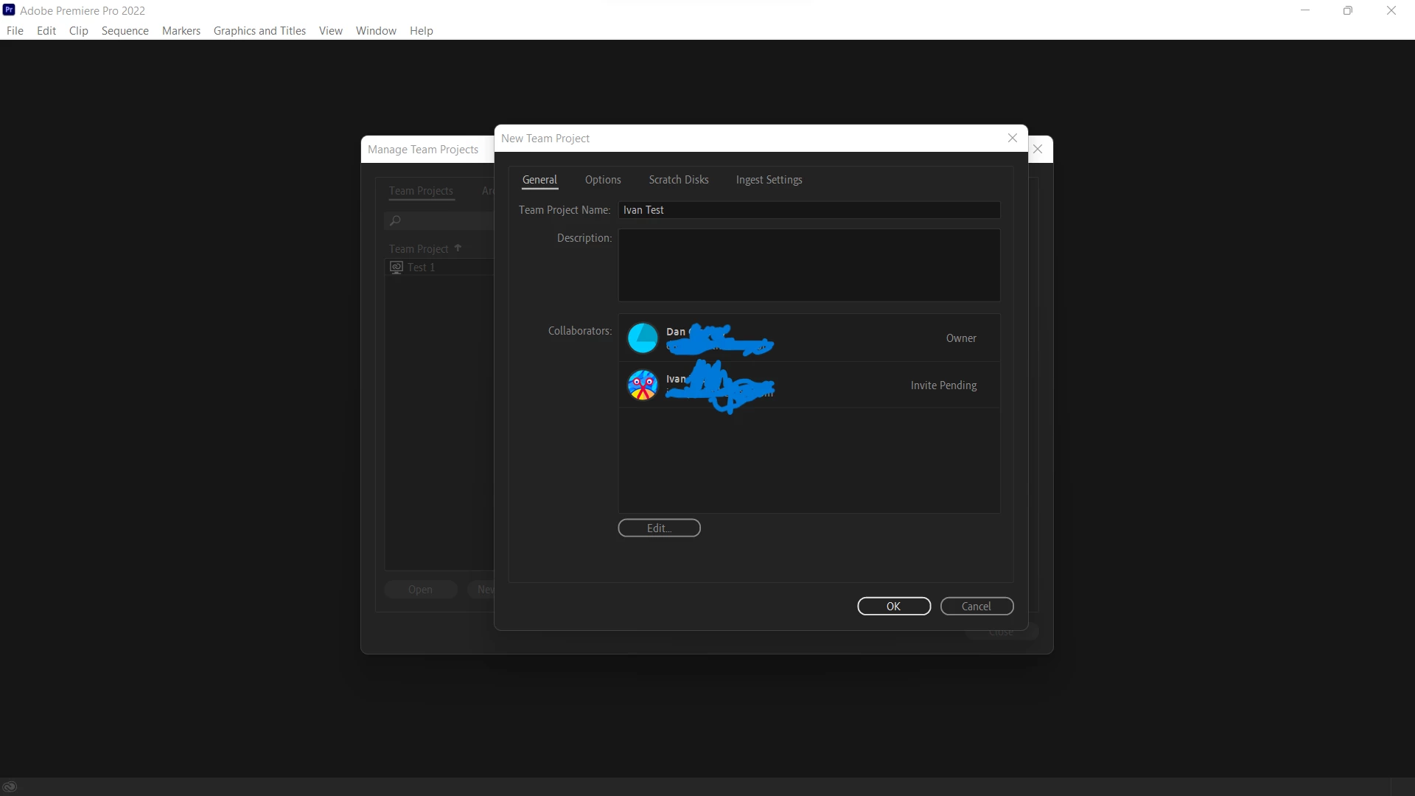Screen dimensions: 1415x796
Task: Click the Team Project Name field
Action: (x=808, y=210)
